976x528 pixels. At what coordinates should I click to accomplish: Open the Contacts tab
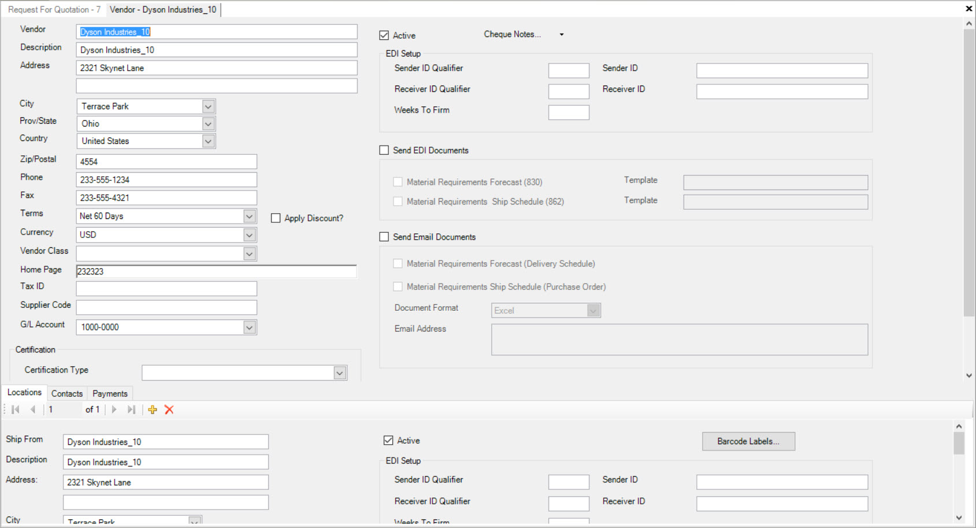[67, 393]
